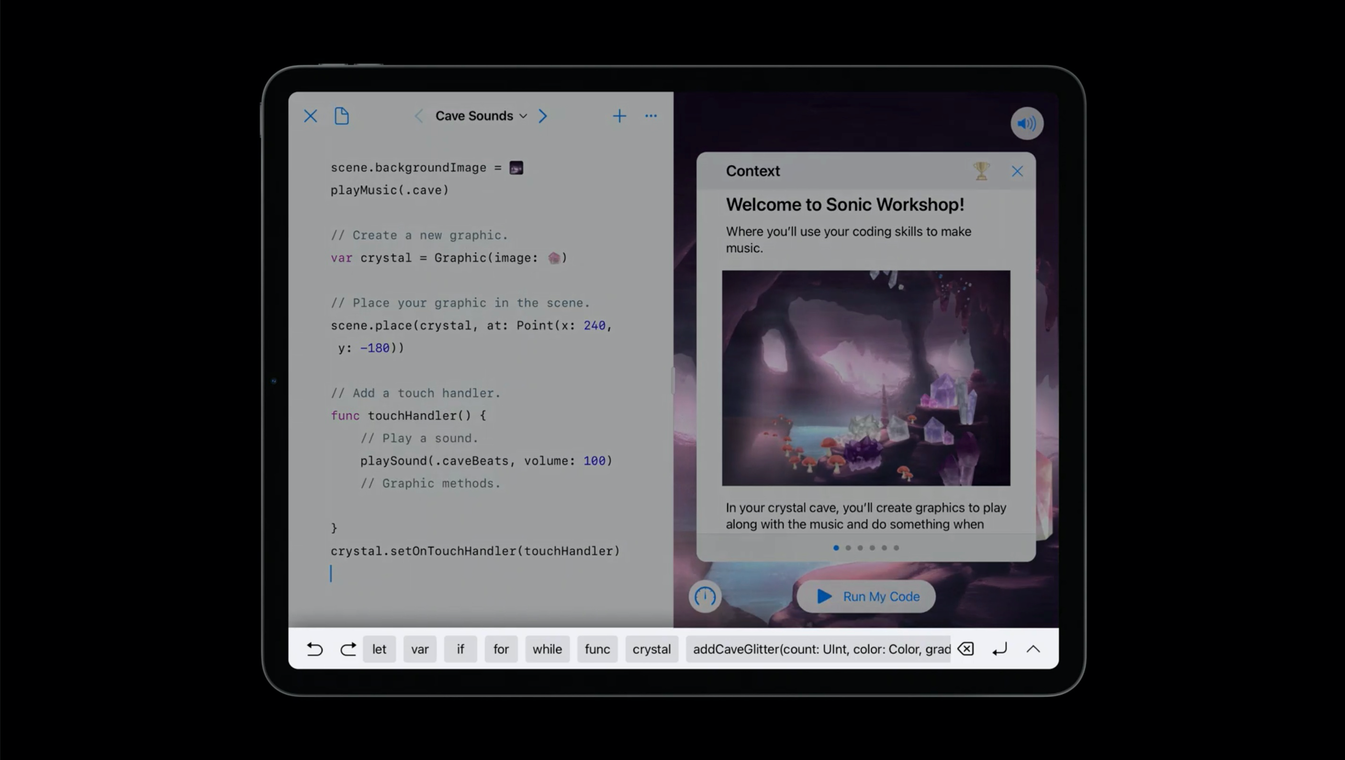Click the '// Create a new graphic.' comment

coord(419,235)
